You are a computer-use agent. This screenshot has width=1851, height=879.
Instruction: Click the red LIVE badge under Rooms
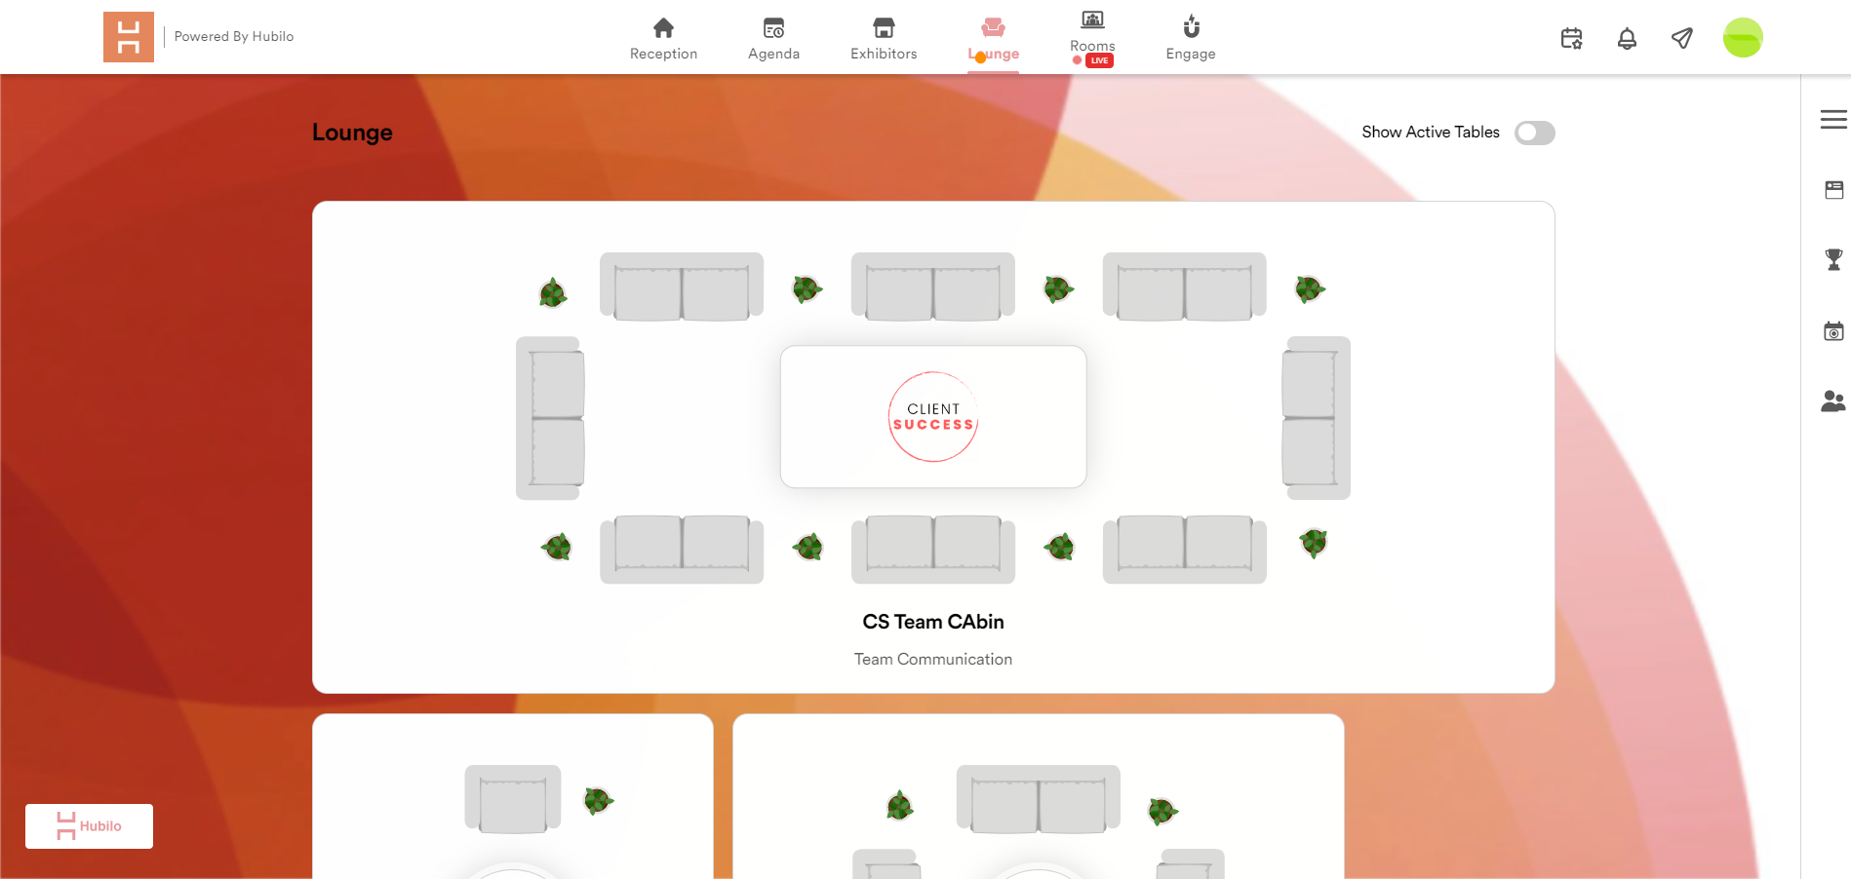(x=1099, y=60)
